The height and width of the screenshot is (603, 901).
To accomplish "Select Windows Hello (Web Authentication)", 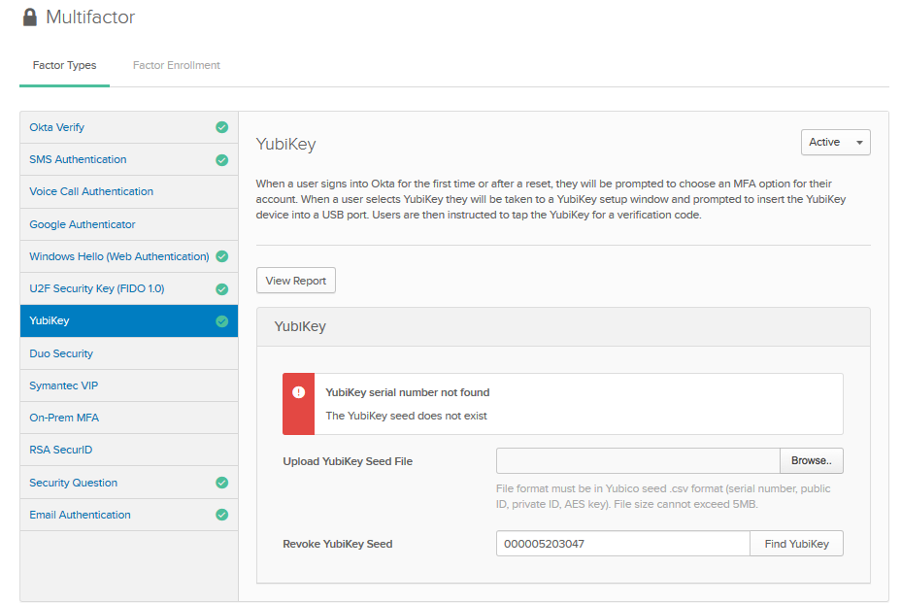I will click(x=129, y=256).
